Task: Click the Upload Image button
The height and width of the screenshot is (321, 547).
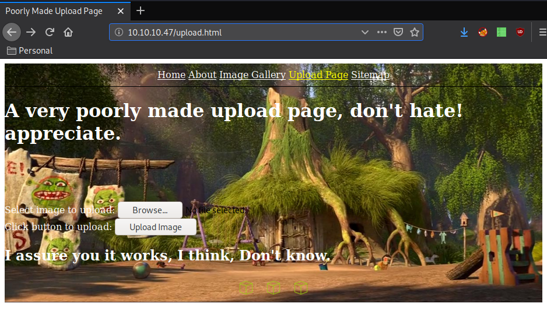Action: (156, 227)
